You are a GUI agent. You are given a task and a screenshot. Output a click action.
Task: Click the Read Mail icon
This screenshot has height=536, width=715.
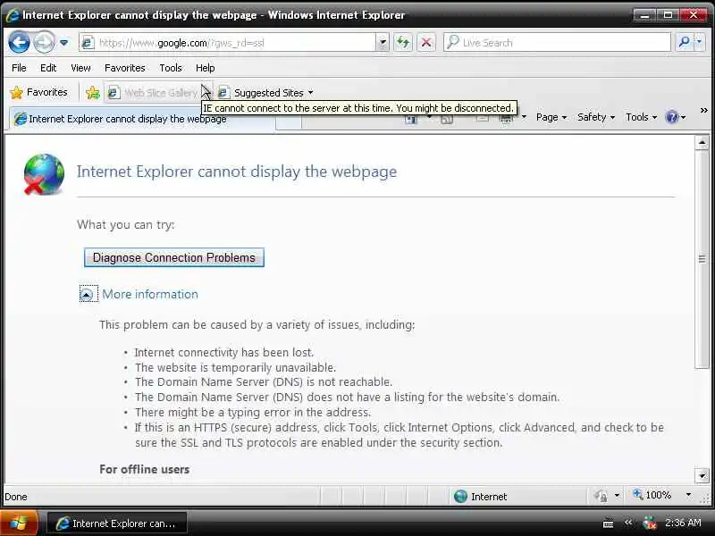tap(483, 119)
